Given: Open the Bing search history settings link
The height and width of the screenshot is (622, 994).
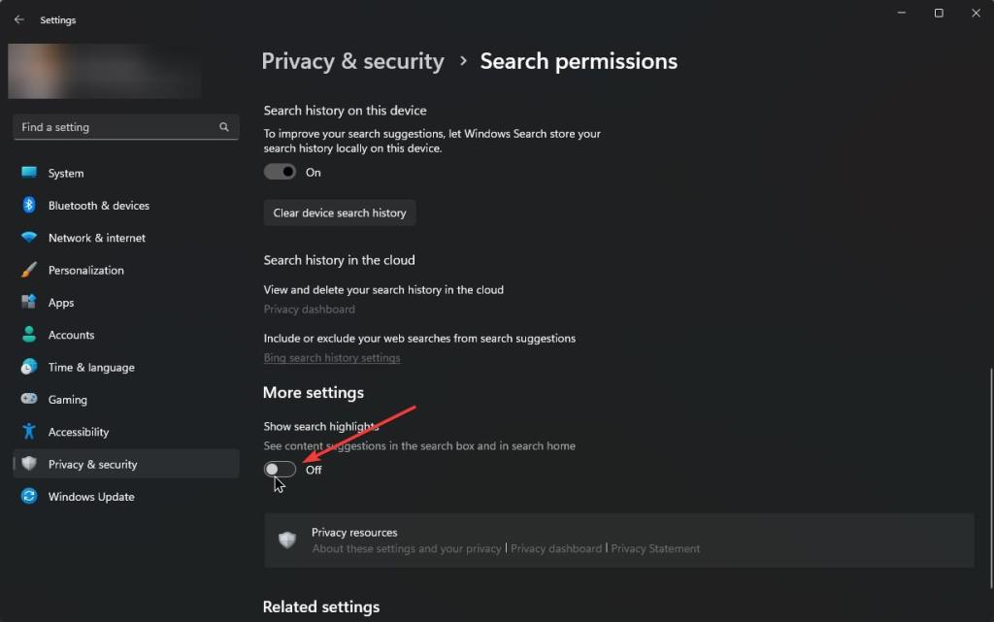Looking at the screenshot, I should coord(332,358).
